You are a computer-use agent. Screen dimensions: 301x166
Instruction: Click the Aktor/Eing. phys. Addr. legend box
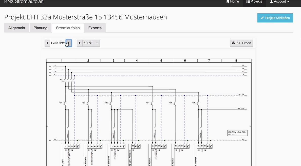pos(237,133)
